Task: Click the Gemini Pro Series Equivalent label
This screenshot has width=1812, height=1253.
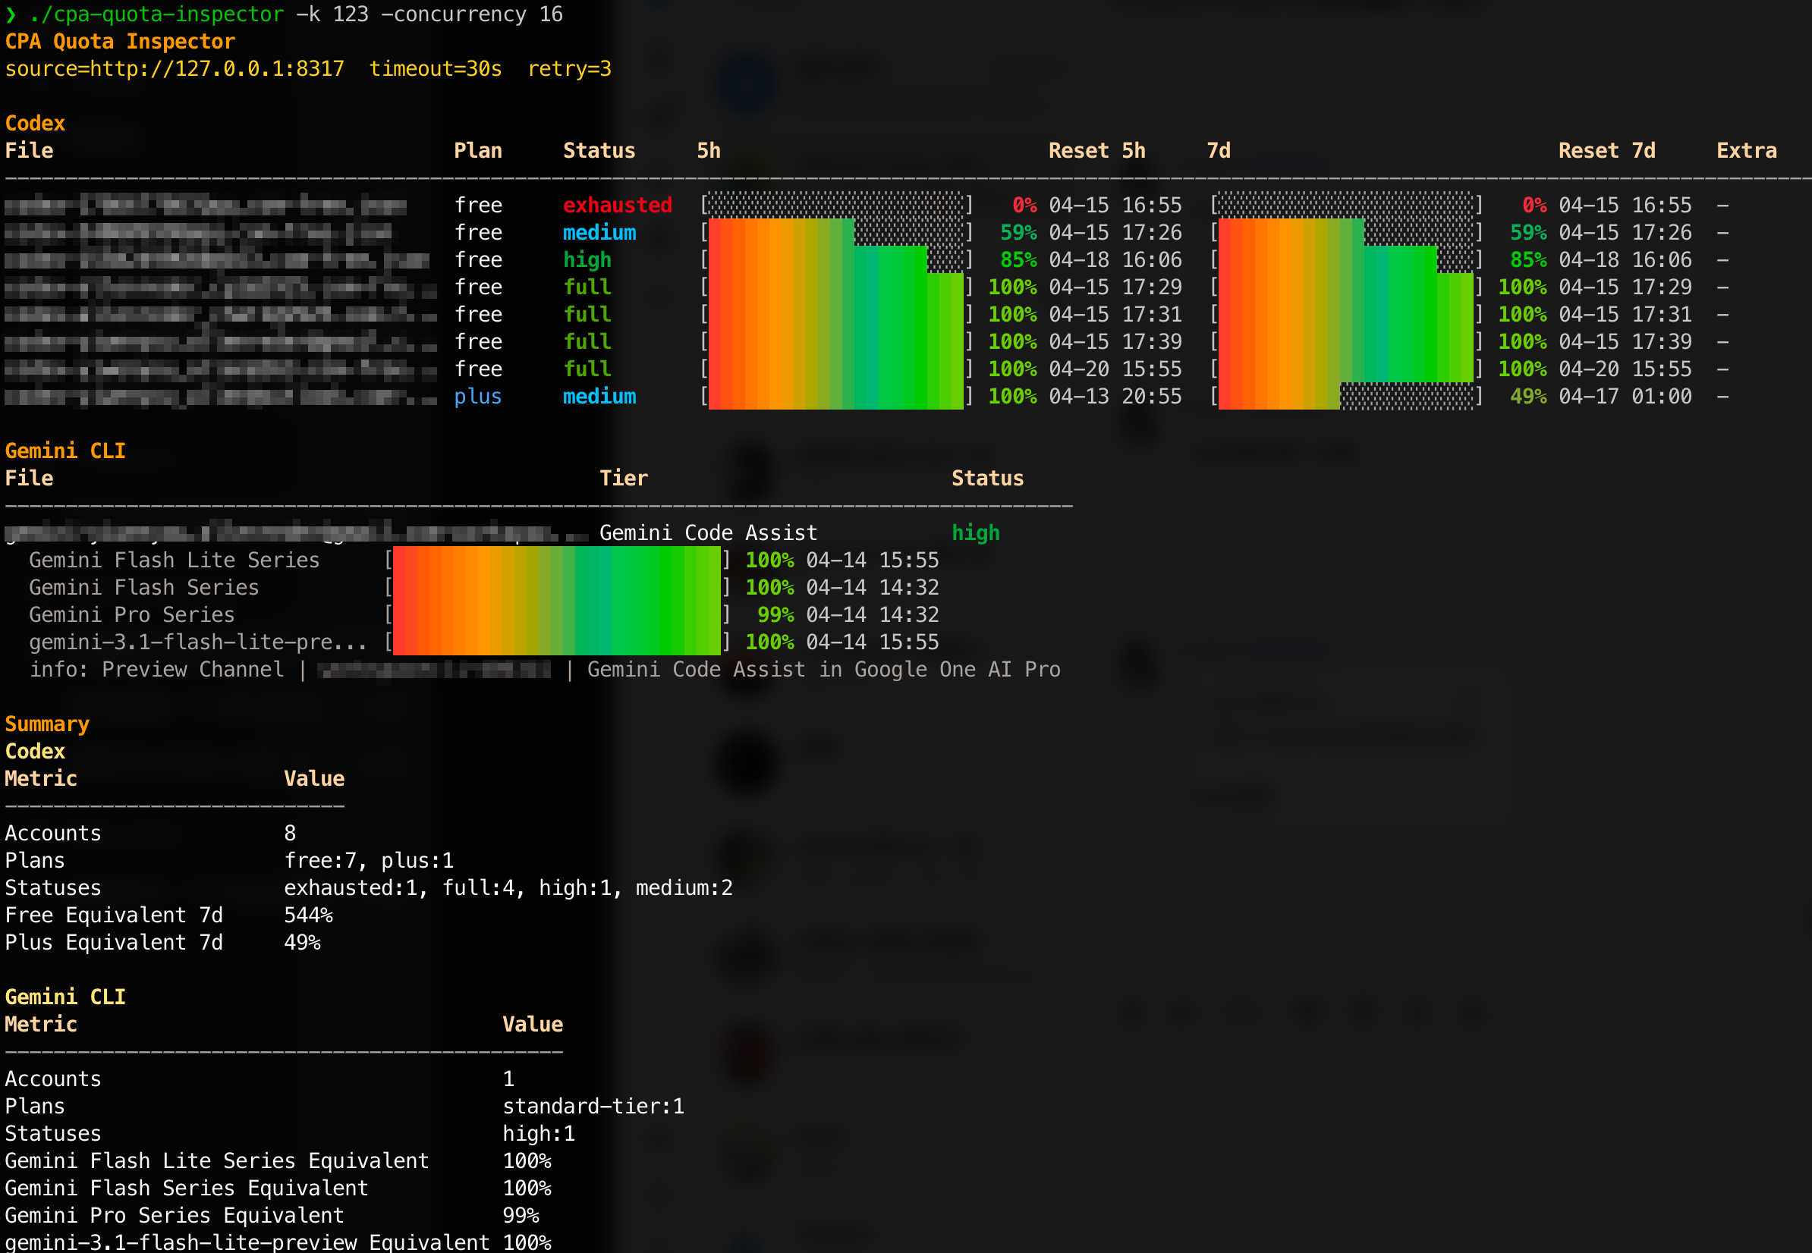Action: (175, 1215)
